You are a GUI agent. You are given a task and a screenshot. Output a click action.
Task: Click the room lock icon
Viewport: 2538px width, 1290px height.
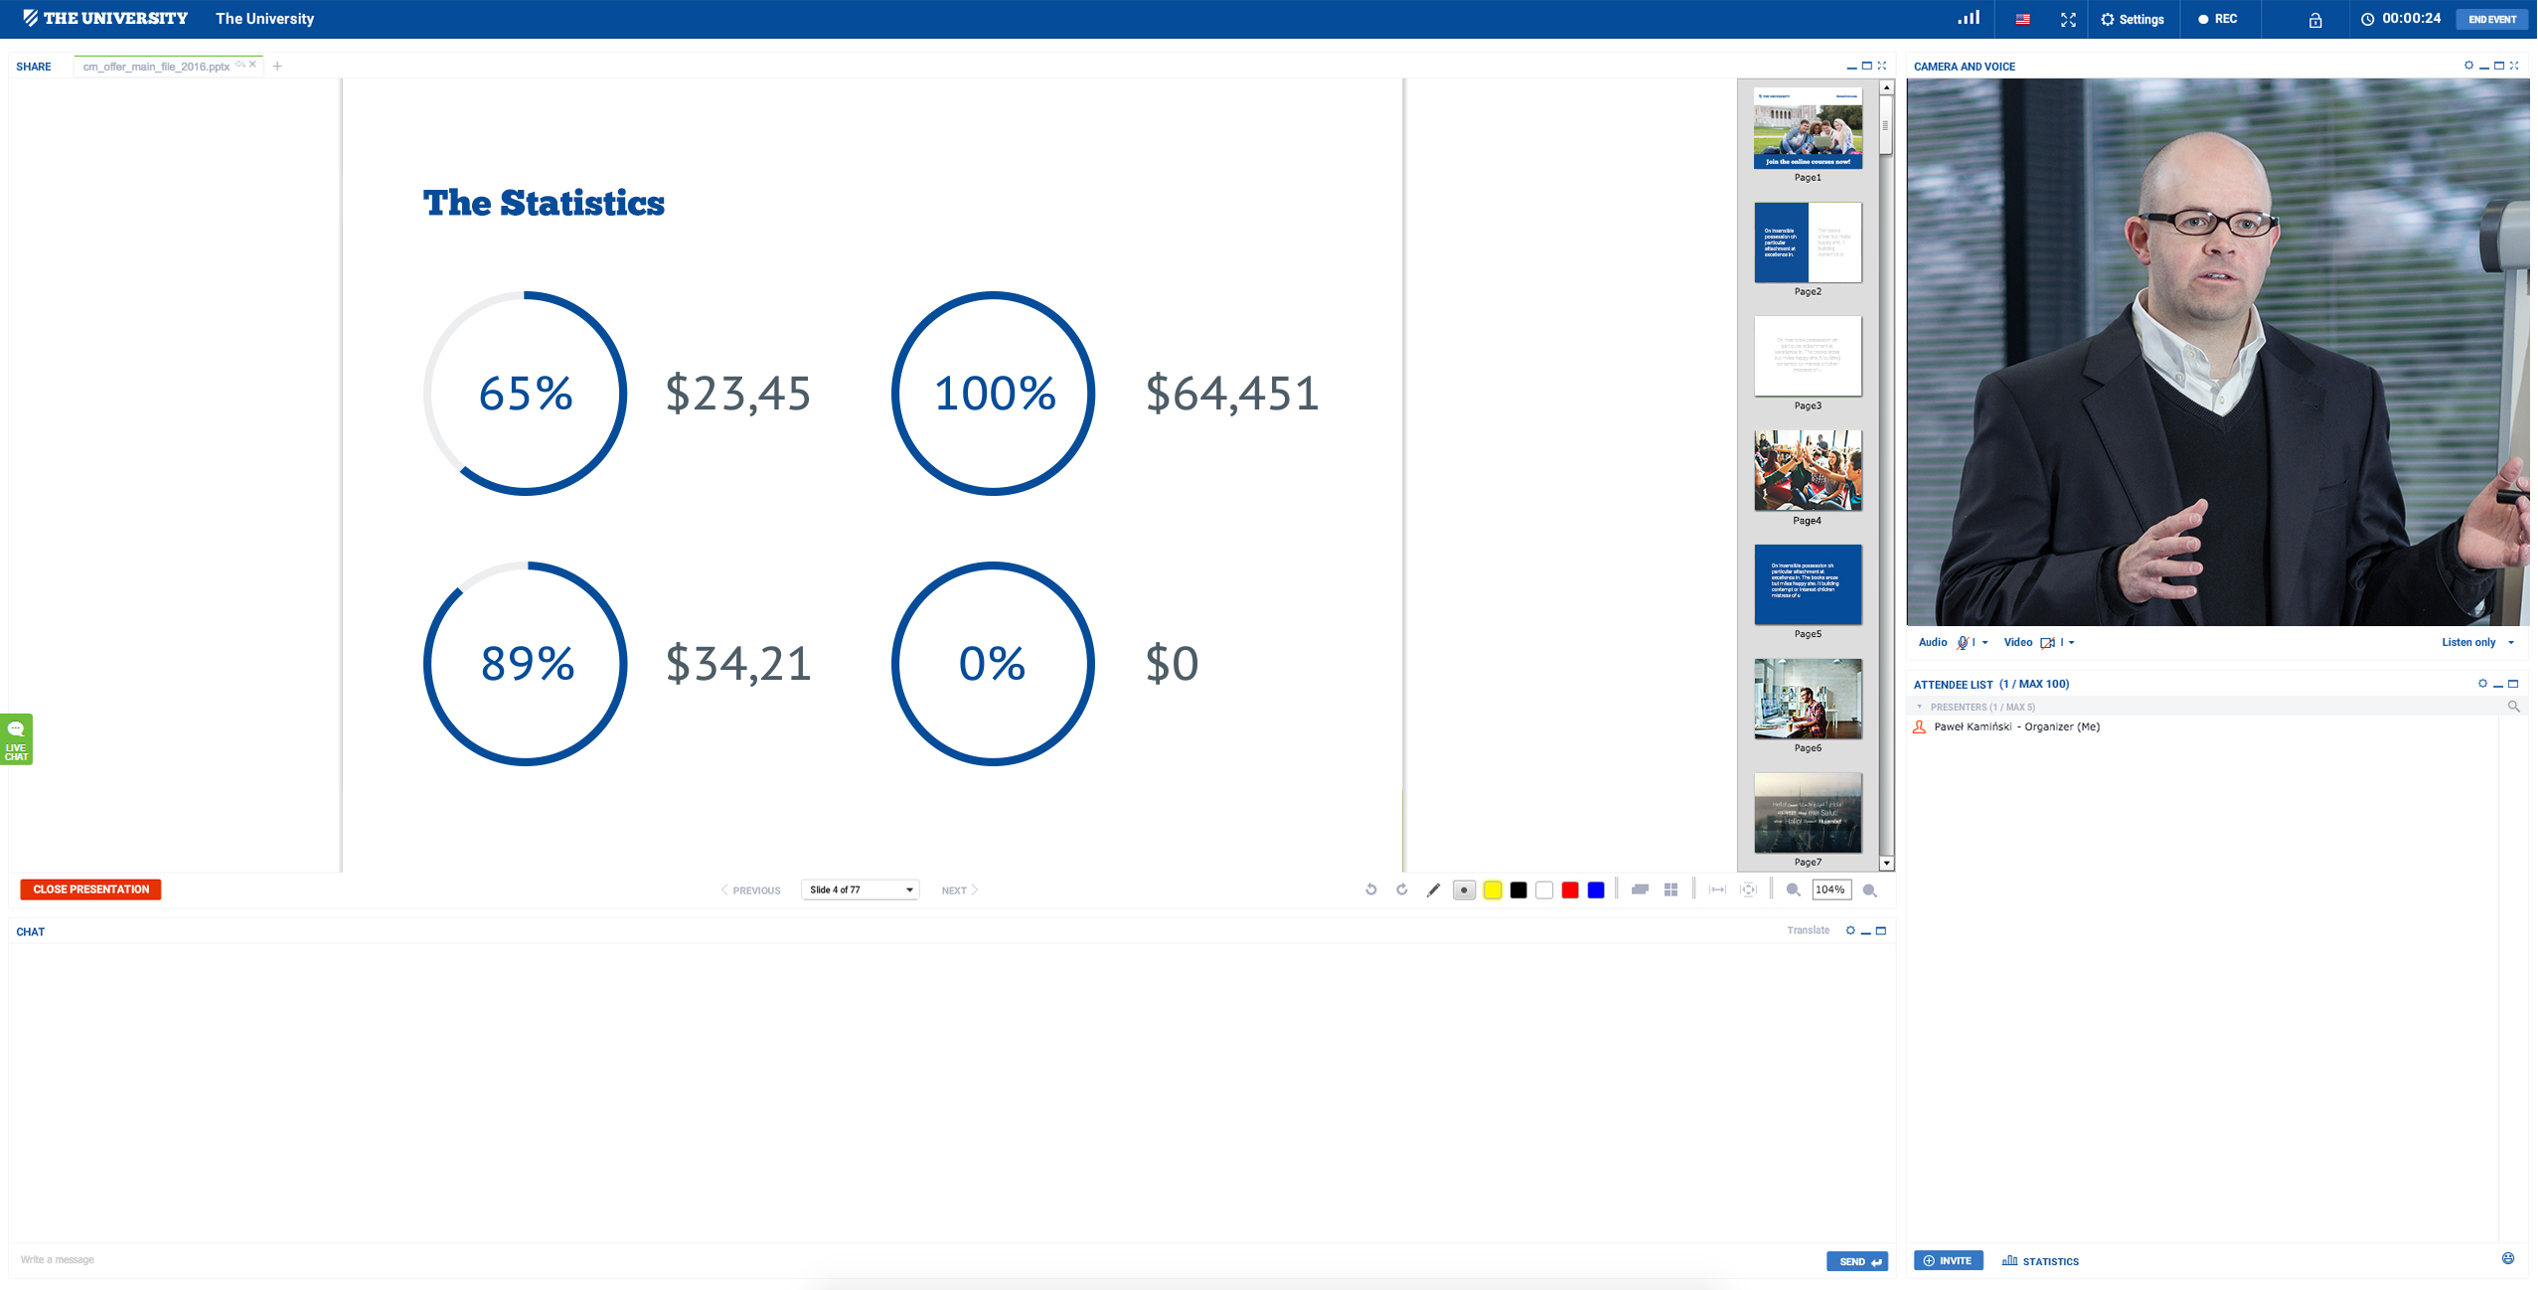(2315, 20)
